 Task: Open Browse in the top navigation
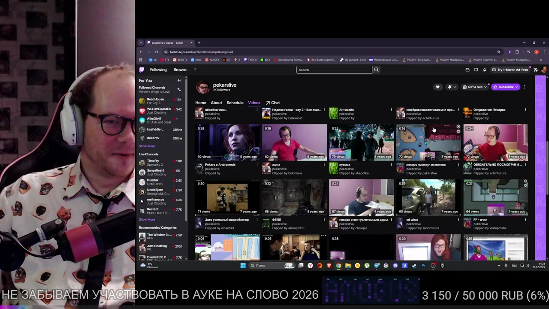point(180,70)
